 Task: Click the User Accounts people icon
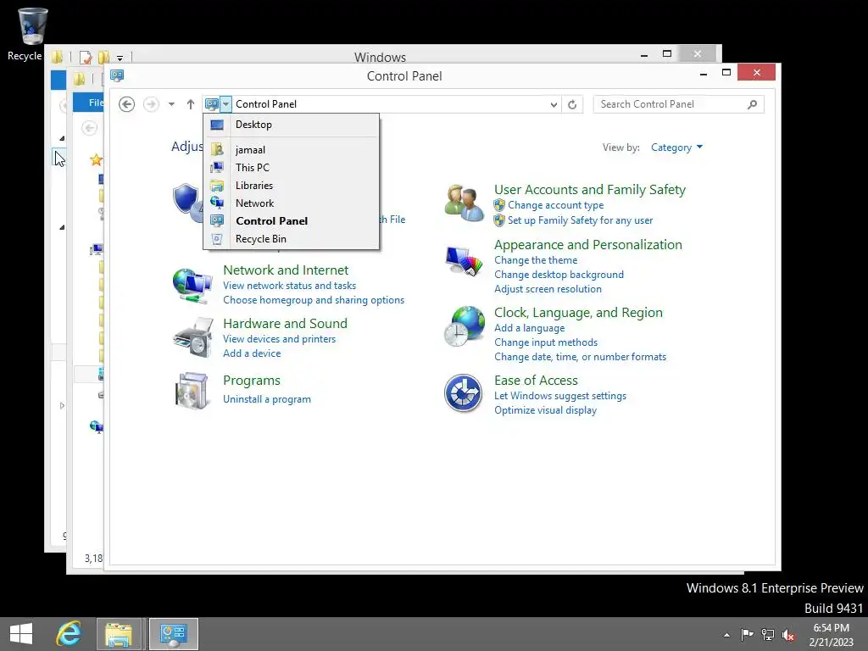click(x=465, y=203)
